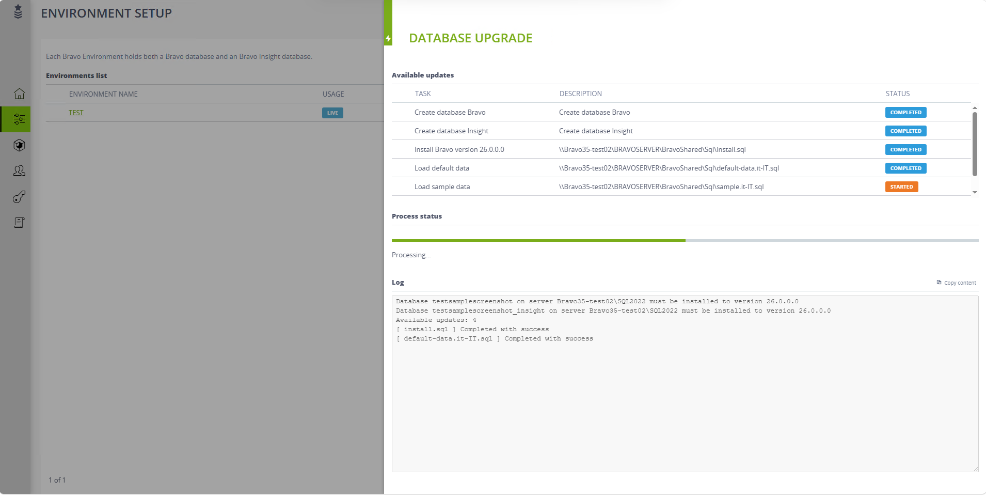This screenshot has height=496, width=986.
Task: Click the updates list scrollbar thumb
Action: 975,144
